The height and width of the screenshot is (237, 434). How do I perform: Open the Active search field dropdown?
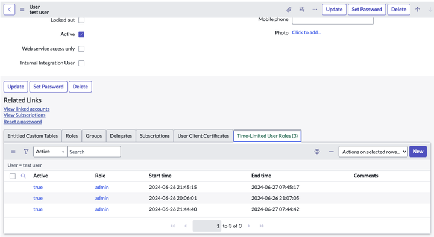coord(50,152)
